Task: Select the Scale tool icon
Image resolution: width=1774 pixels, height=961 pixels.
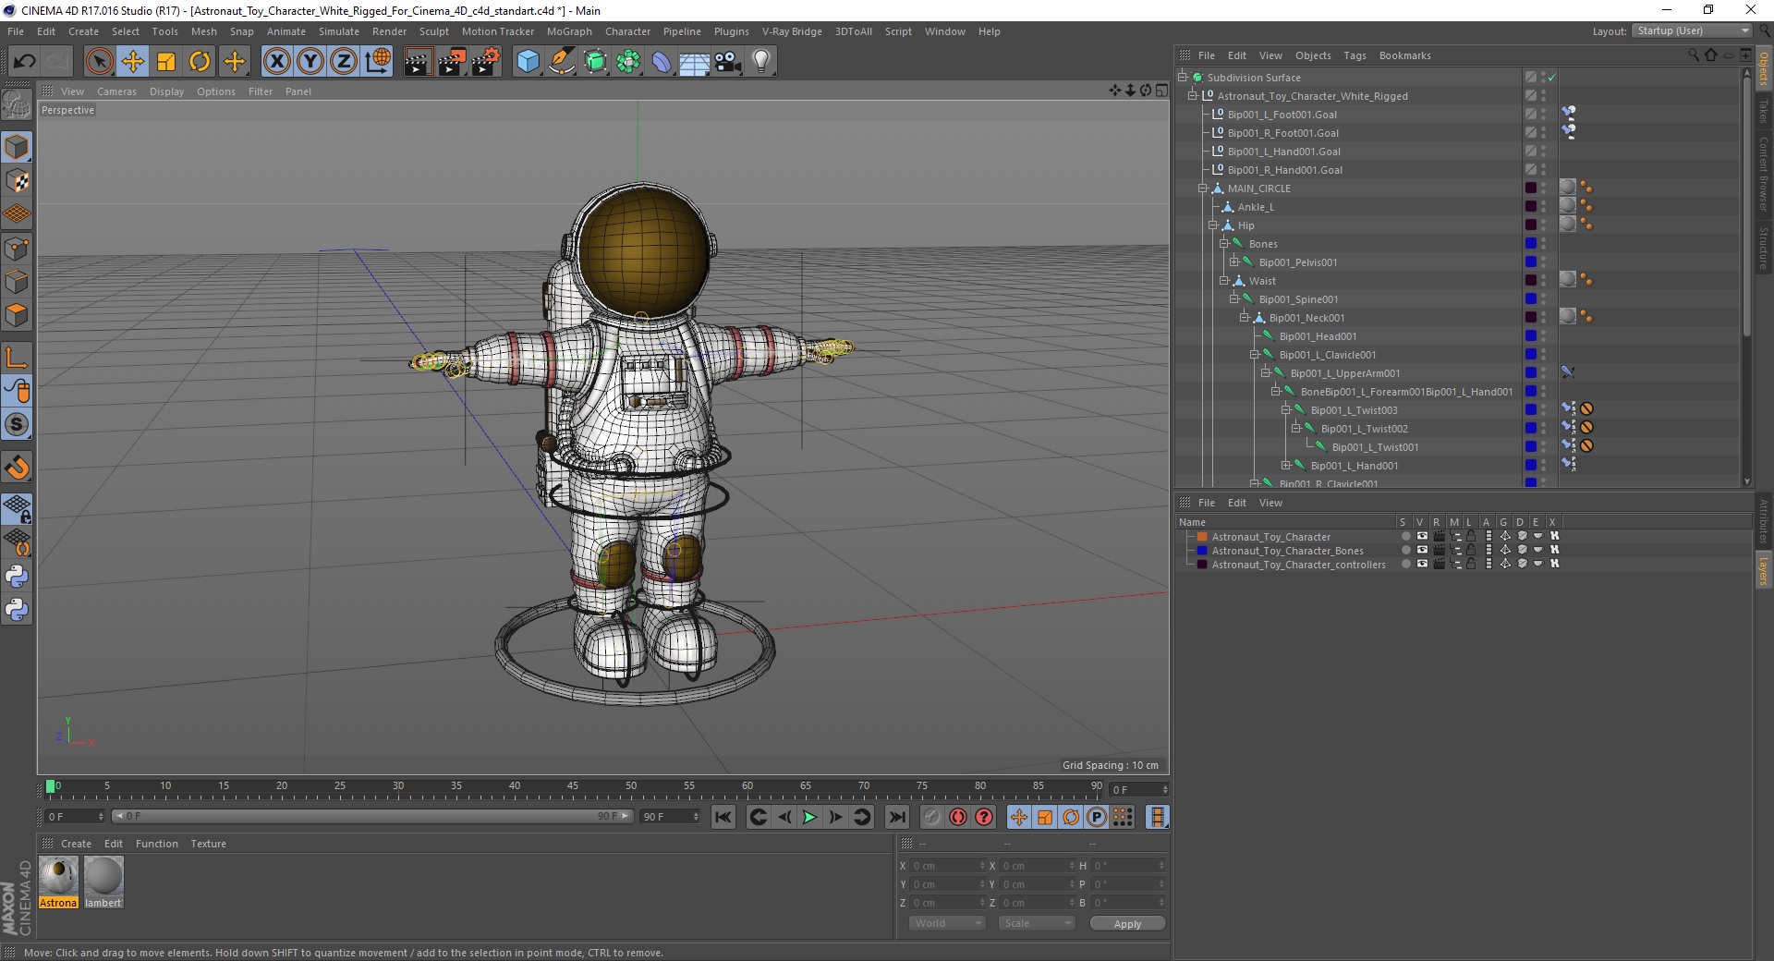Action: (x=166, y=62)
